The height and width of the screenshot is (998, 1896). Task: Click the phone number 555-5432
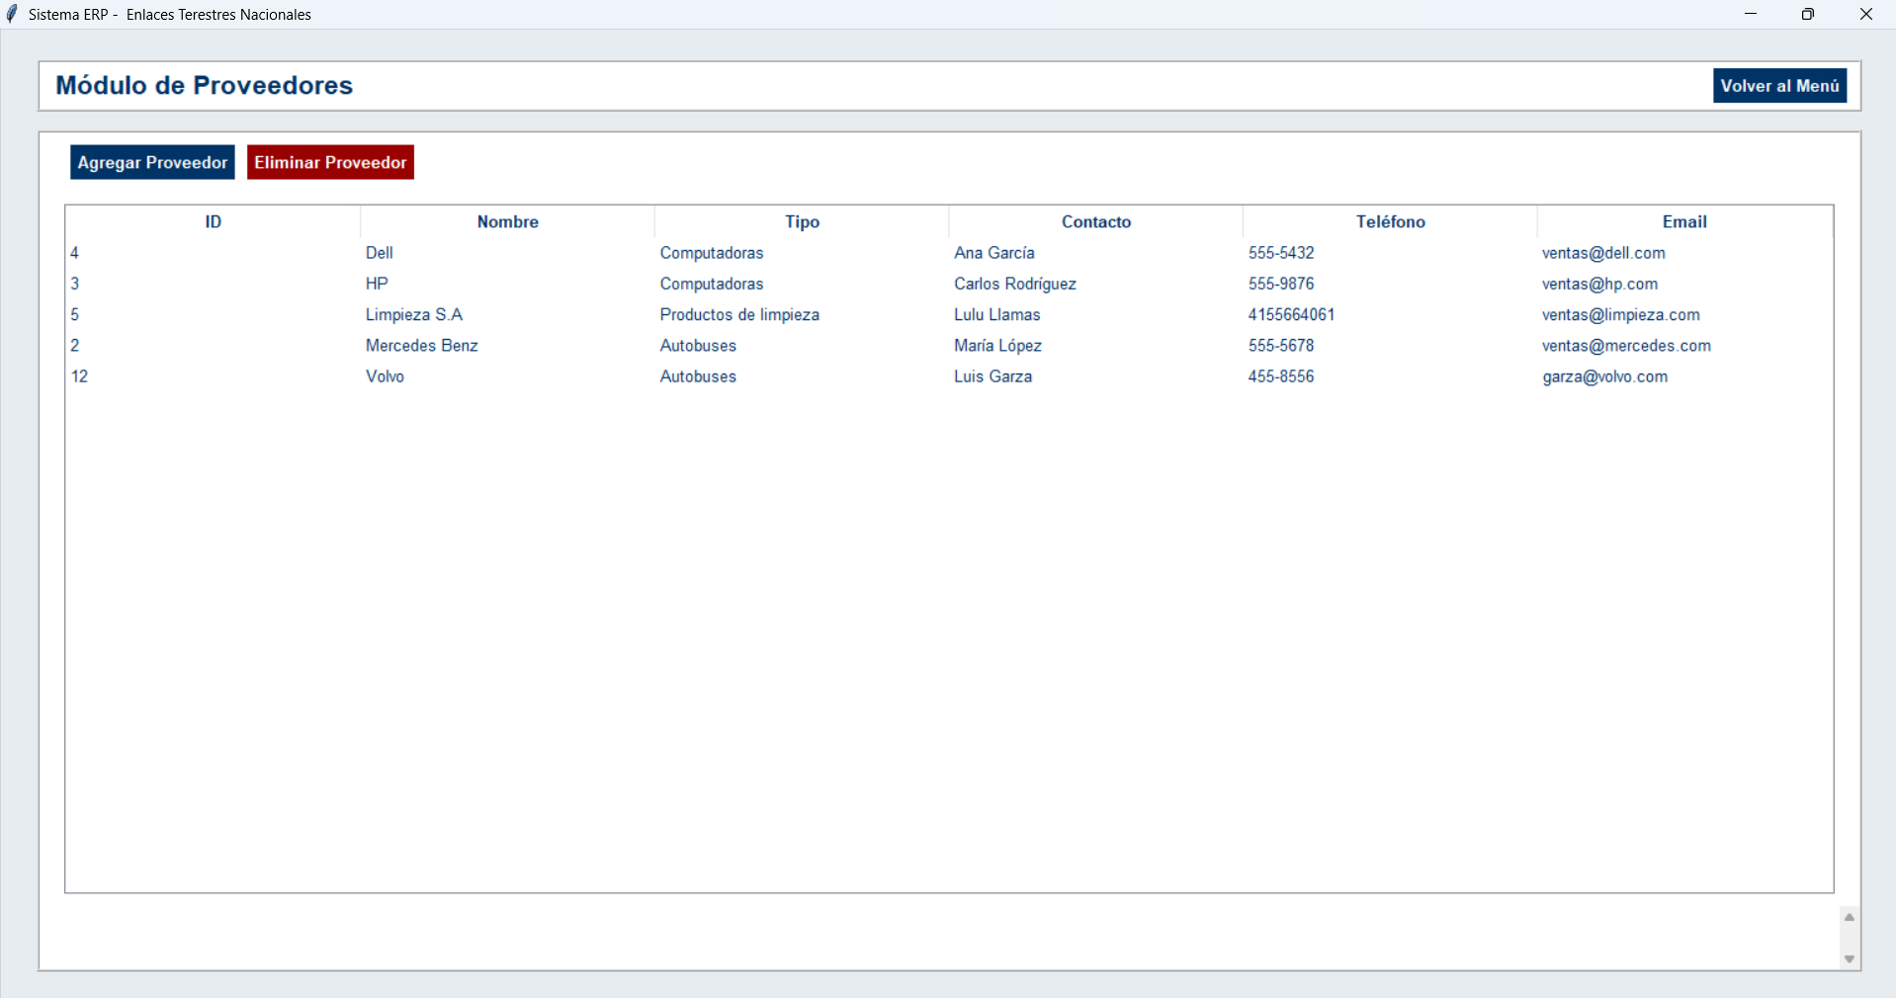[x=1281, y=253]
